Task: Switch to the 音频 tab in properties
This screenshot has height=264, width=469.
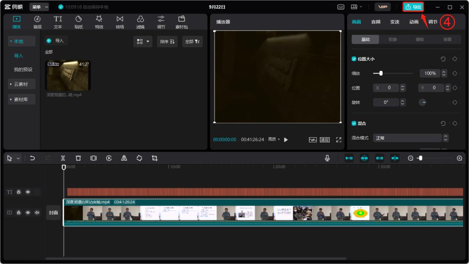Action: click(x=376, y=22)
